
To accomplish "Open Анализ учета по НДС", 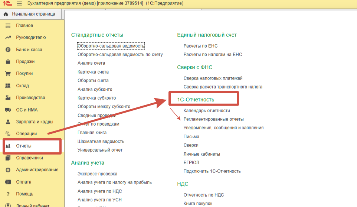I will (x=100, y=191).
